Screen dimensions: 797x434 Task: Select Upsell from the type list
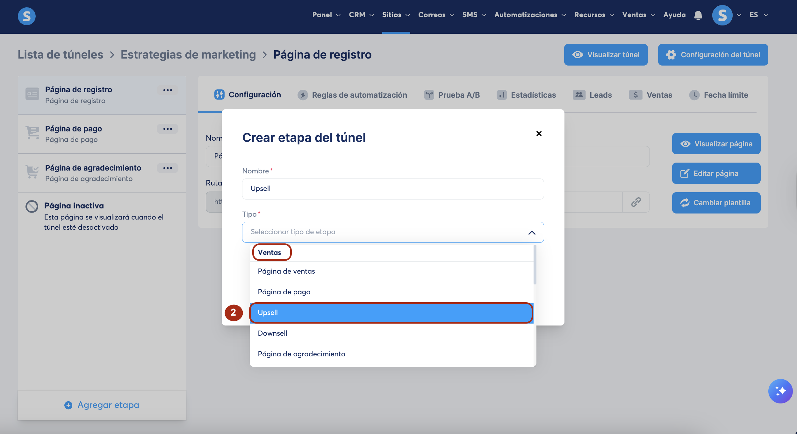tap(391, 313)
